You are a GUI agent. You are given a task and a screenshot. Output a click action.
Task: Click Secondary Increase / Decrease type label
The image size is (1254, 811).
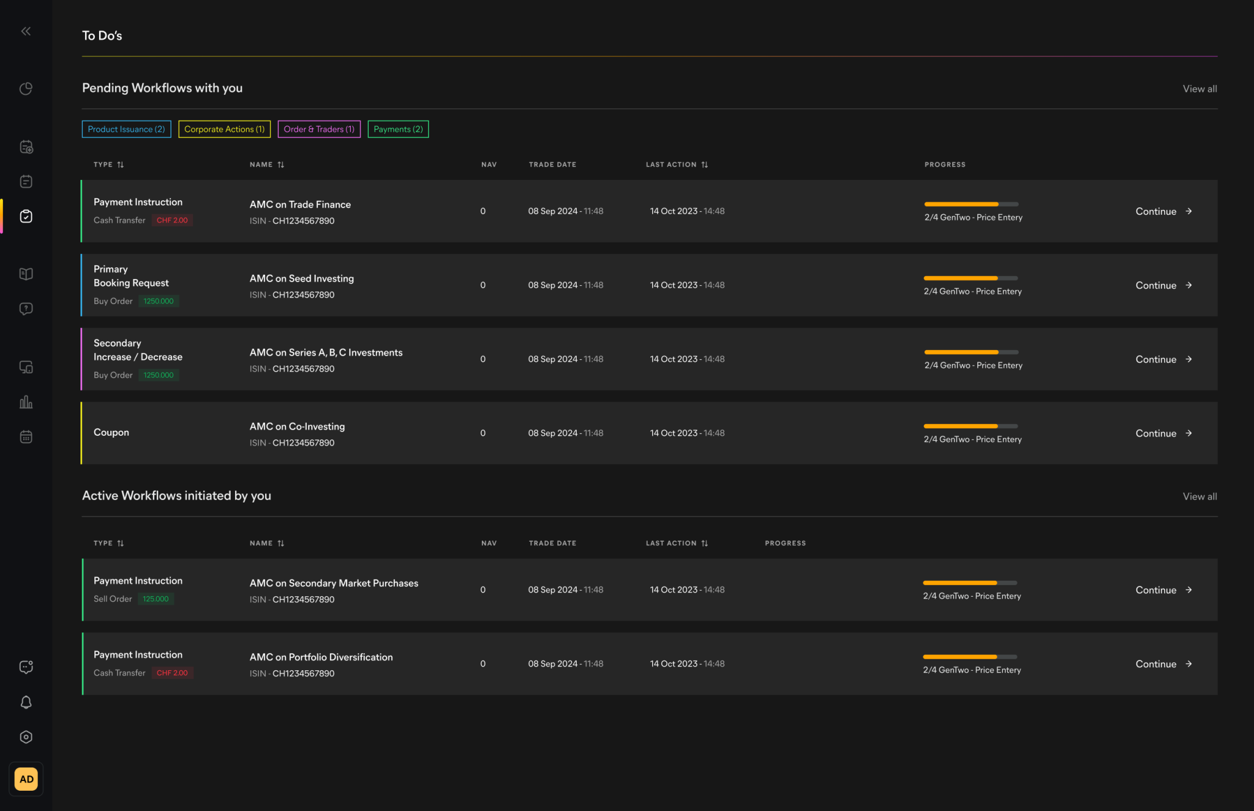click(x=138, y=350)
